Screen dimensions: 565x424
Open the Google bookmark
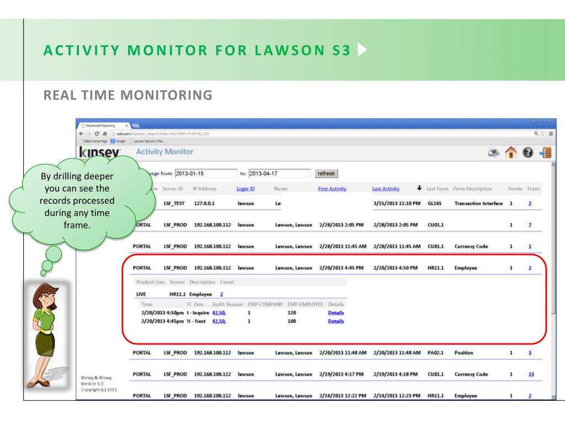point(118,141)
